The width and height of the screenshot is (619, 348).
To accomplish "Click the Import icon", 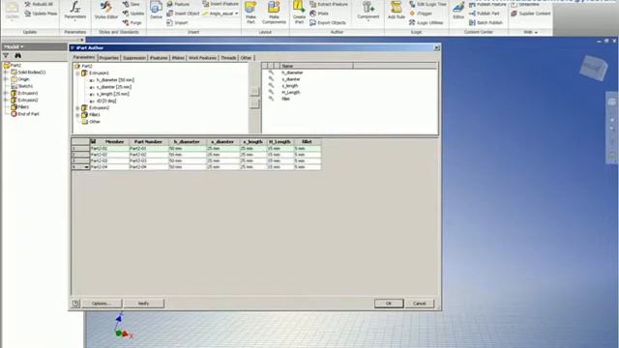I will [x=170, y=23].
